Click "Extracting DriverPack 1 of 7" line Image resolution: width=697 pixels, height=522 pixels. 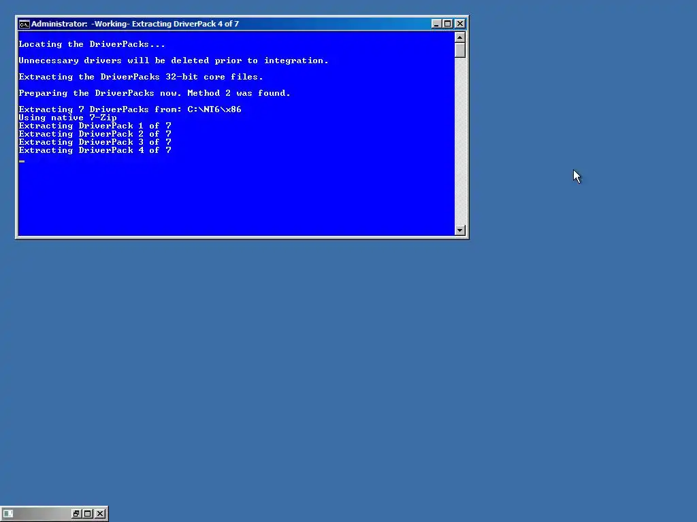pos(95,126)
